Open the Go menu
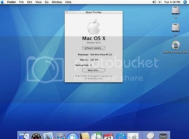The height and width of the screenshot is (139, 189). tap(46, 2)
